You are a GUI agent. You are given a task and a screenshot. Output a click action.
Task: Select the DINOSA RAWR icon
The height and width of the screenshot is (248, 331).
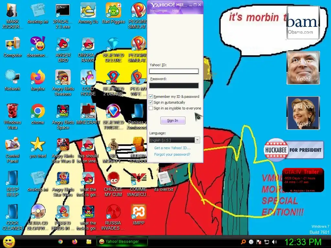[88, 49]
